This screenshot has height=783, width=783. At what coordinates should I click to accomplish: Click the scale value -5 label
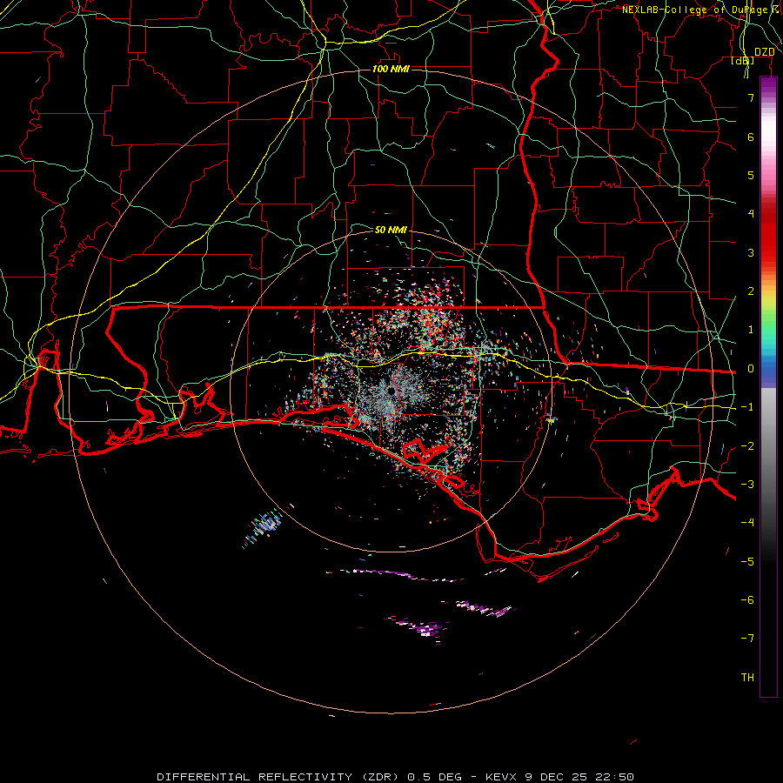pyautogui.click(x=747, y=562)
